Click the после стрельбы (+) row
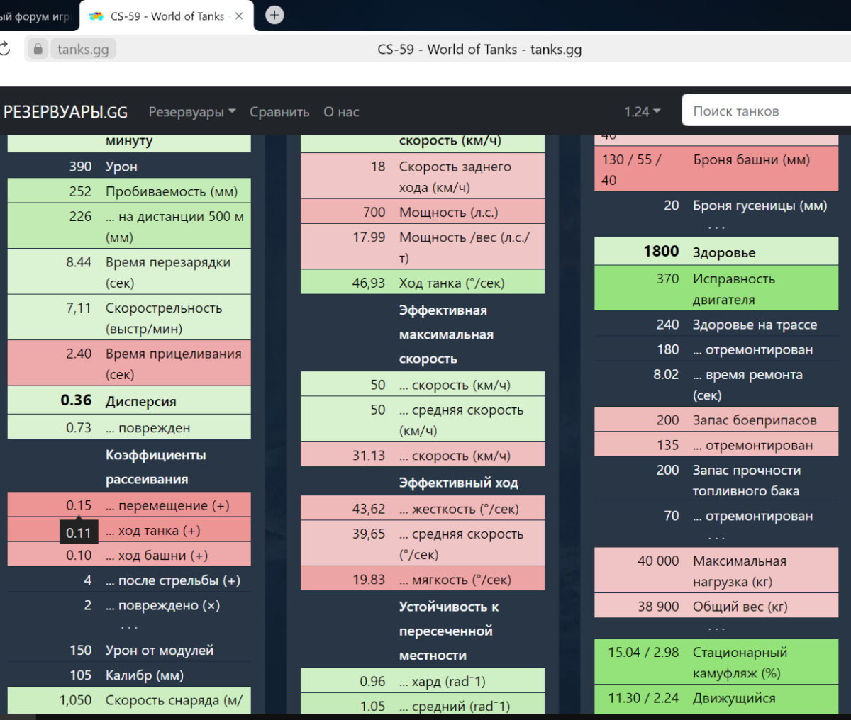Viewport: 851px width, 720px height. [129, 580]
